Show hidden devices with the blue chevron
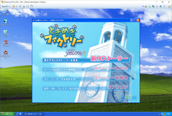This screenshot has height=116, width=172. coord(143,6)
